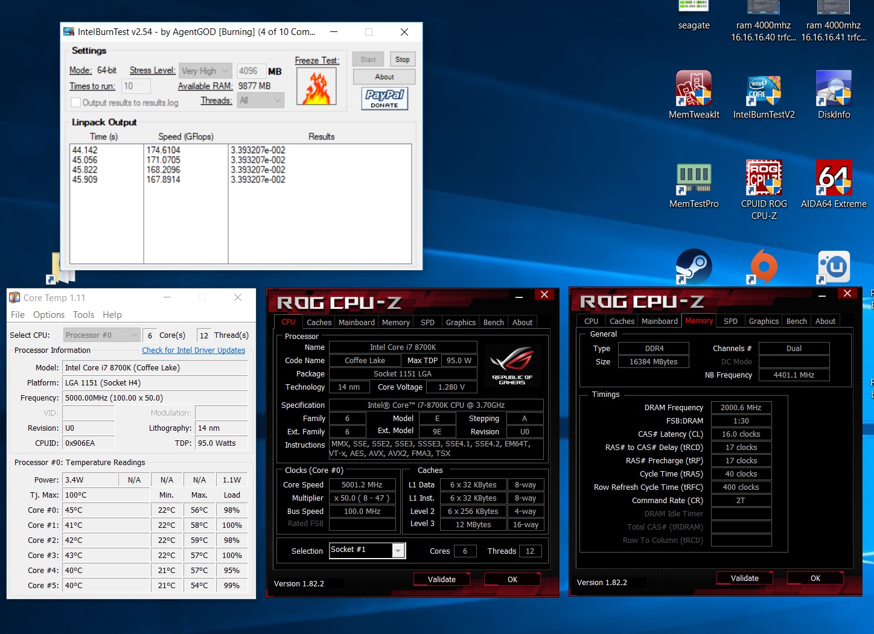Click the 4096 MB memory size field
874x634 pixels.
(250, 71)
